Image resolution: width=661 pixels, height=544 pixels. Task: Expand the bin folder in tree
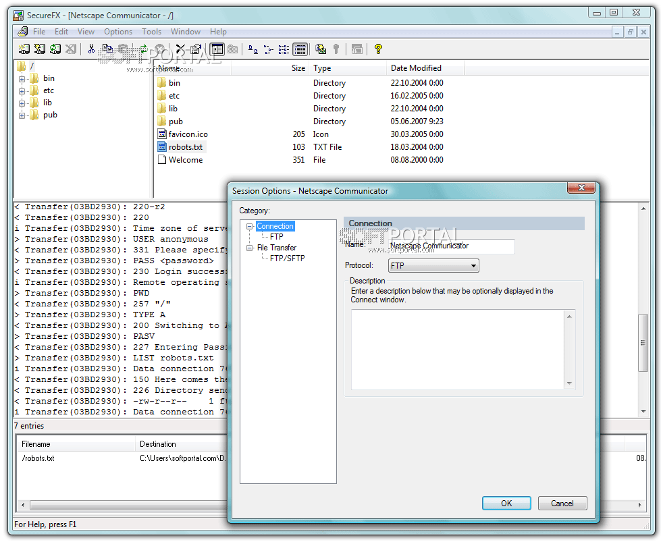tap(22, 79)
